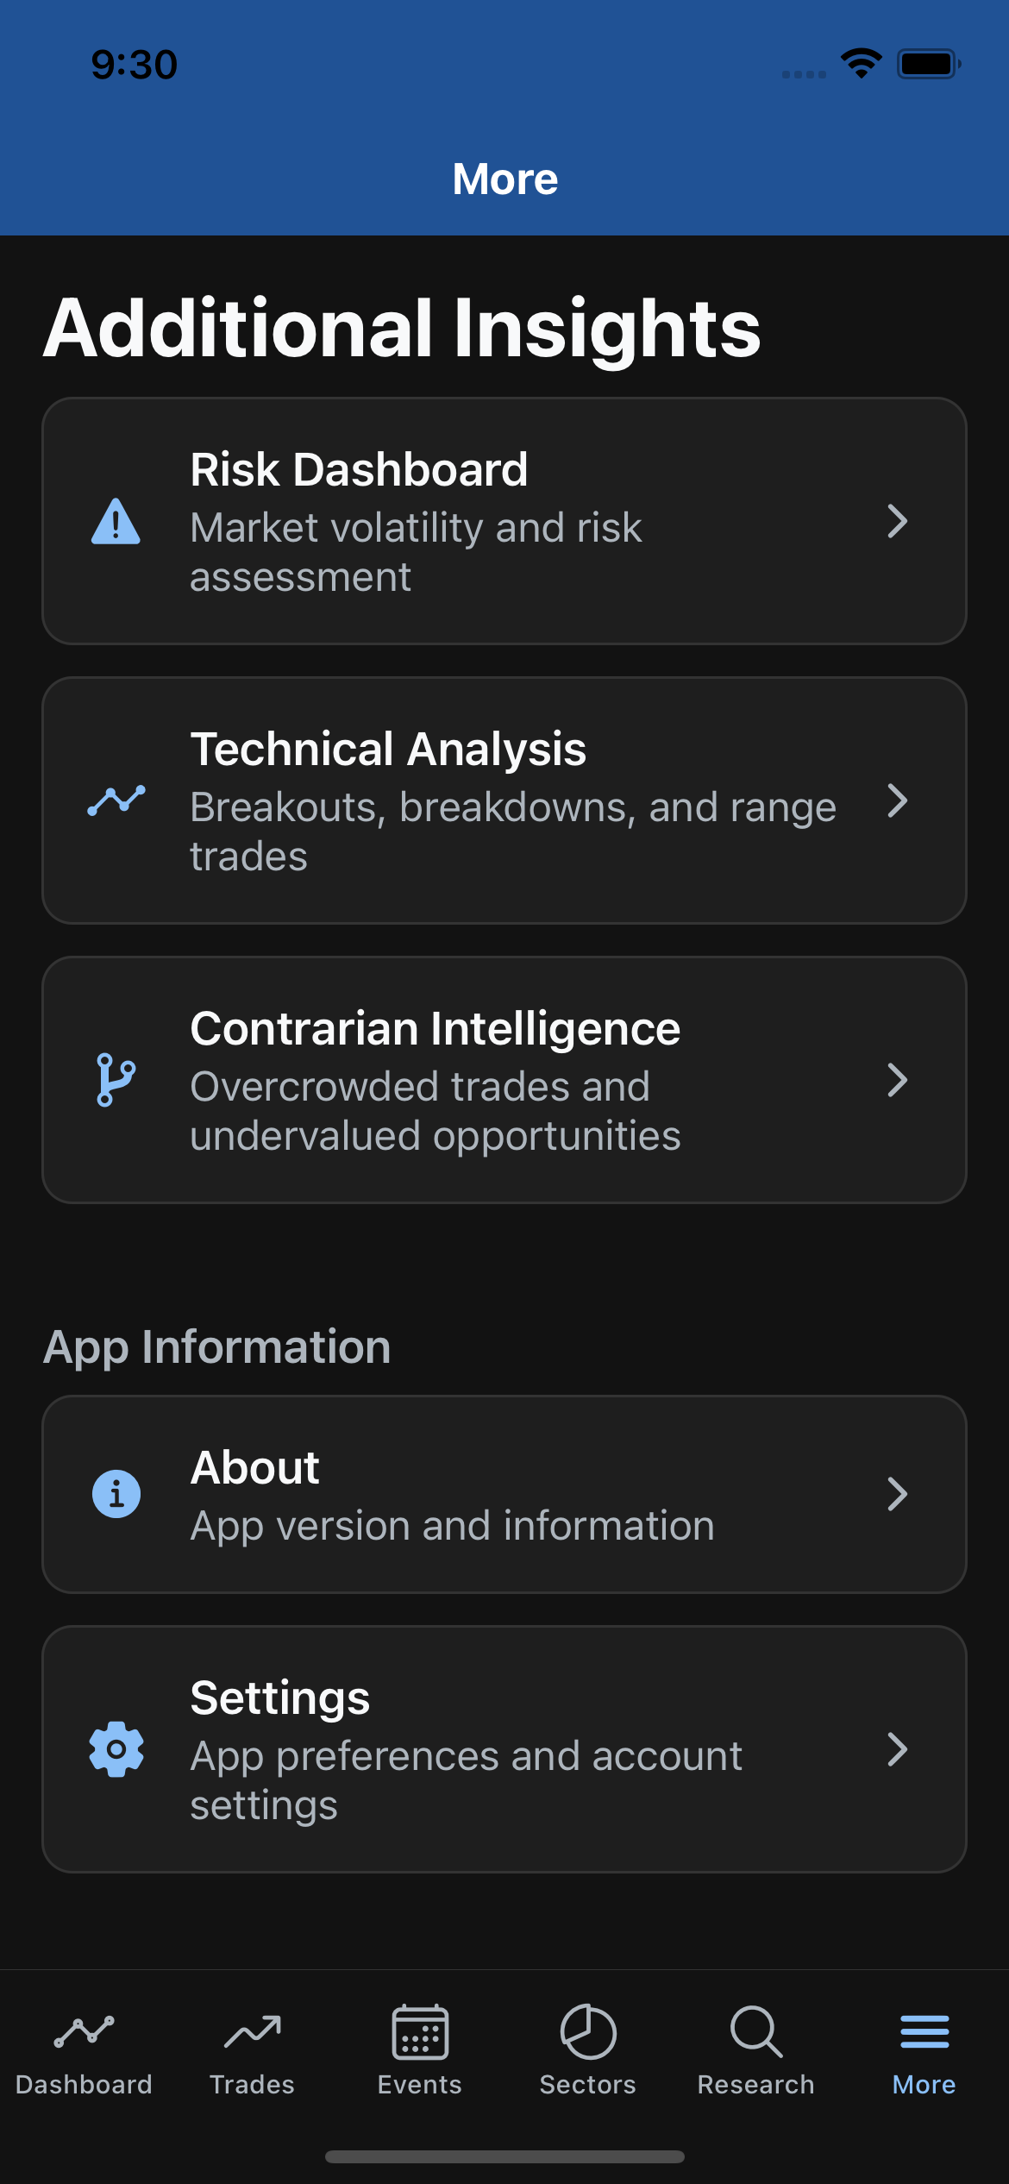Tap the Risk Dashboard warning triangle icon
This screenshot has height=2184, width=1009.
tap(116, 522)
